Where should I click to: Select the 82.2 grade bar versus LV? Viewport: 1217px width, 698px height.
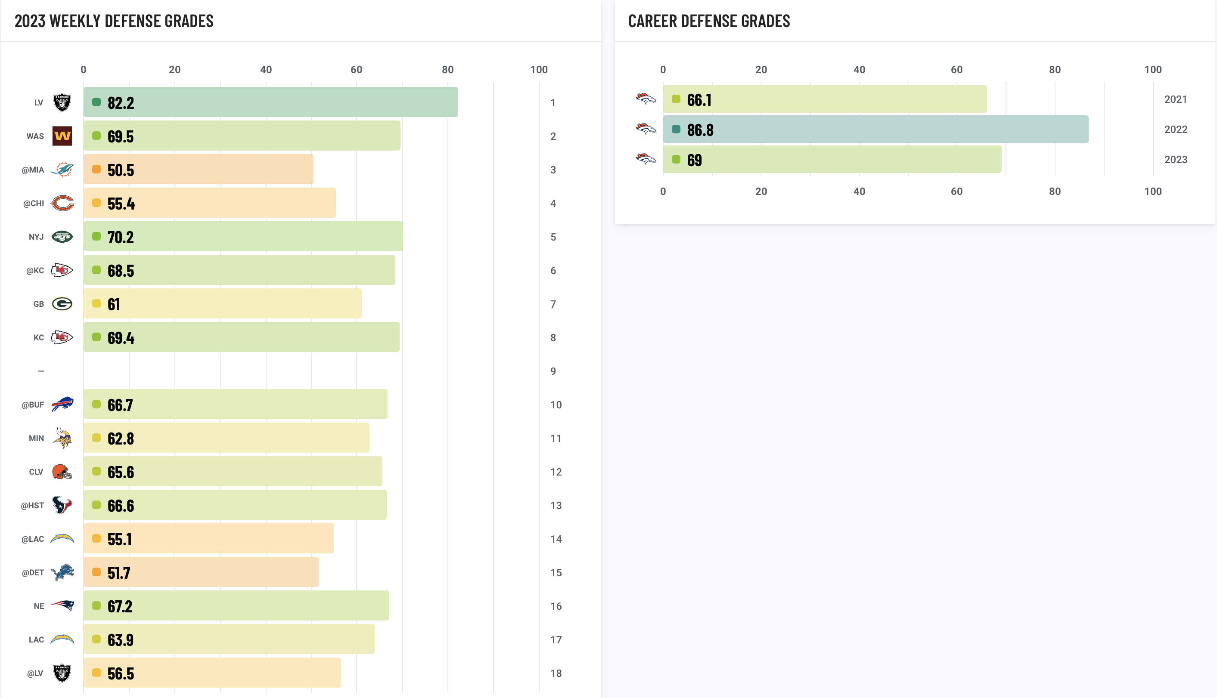(x=270, y=102)
